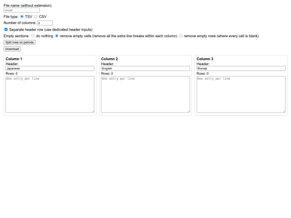Viewport: 291px width, 218px height.
Task: Click the 'Rows: 0' text under Column 1
Action: pos(11,74)
